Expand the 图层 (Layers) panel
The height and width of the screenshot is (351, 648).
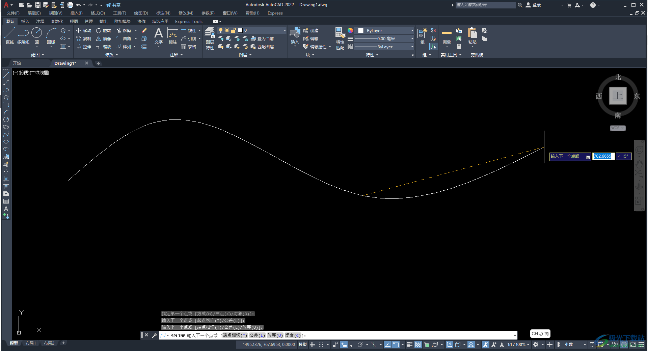click(245, 55)
